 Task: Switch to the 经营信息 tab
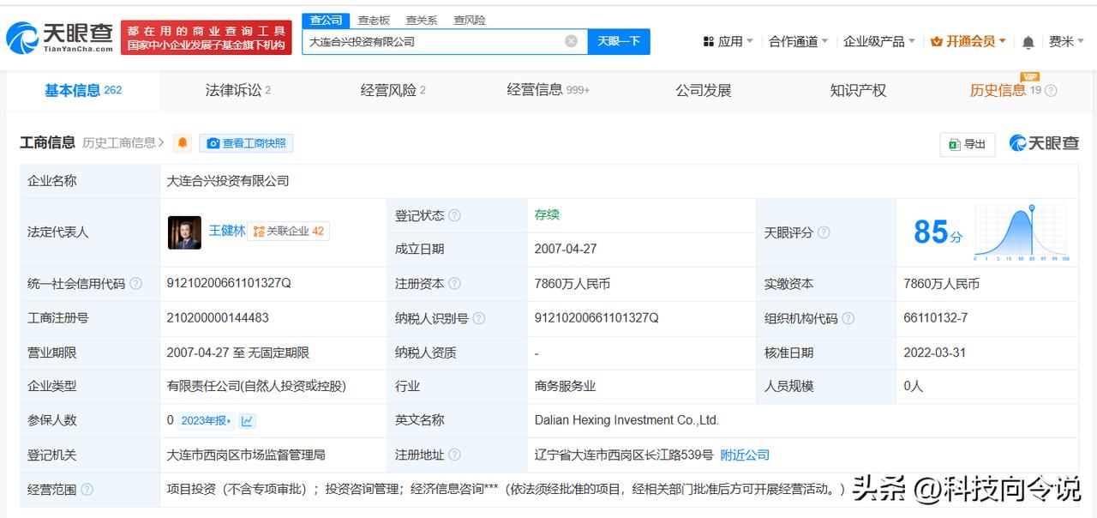[548, 90]
